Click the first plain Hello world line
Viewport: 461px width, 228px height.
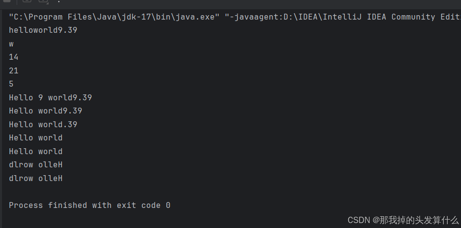[36, 138]
